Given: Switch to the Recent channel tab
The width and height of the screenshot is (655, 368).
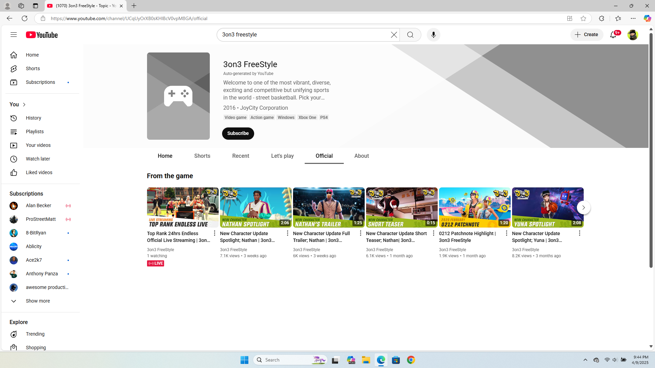Looking at the screenshot, I should point(241,156).
